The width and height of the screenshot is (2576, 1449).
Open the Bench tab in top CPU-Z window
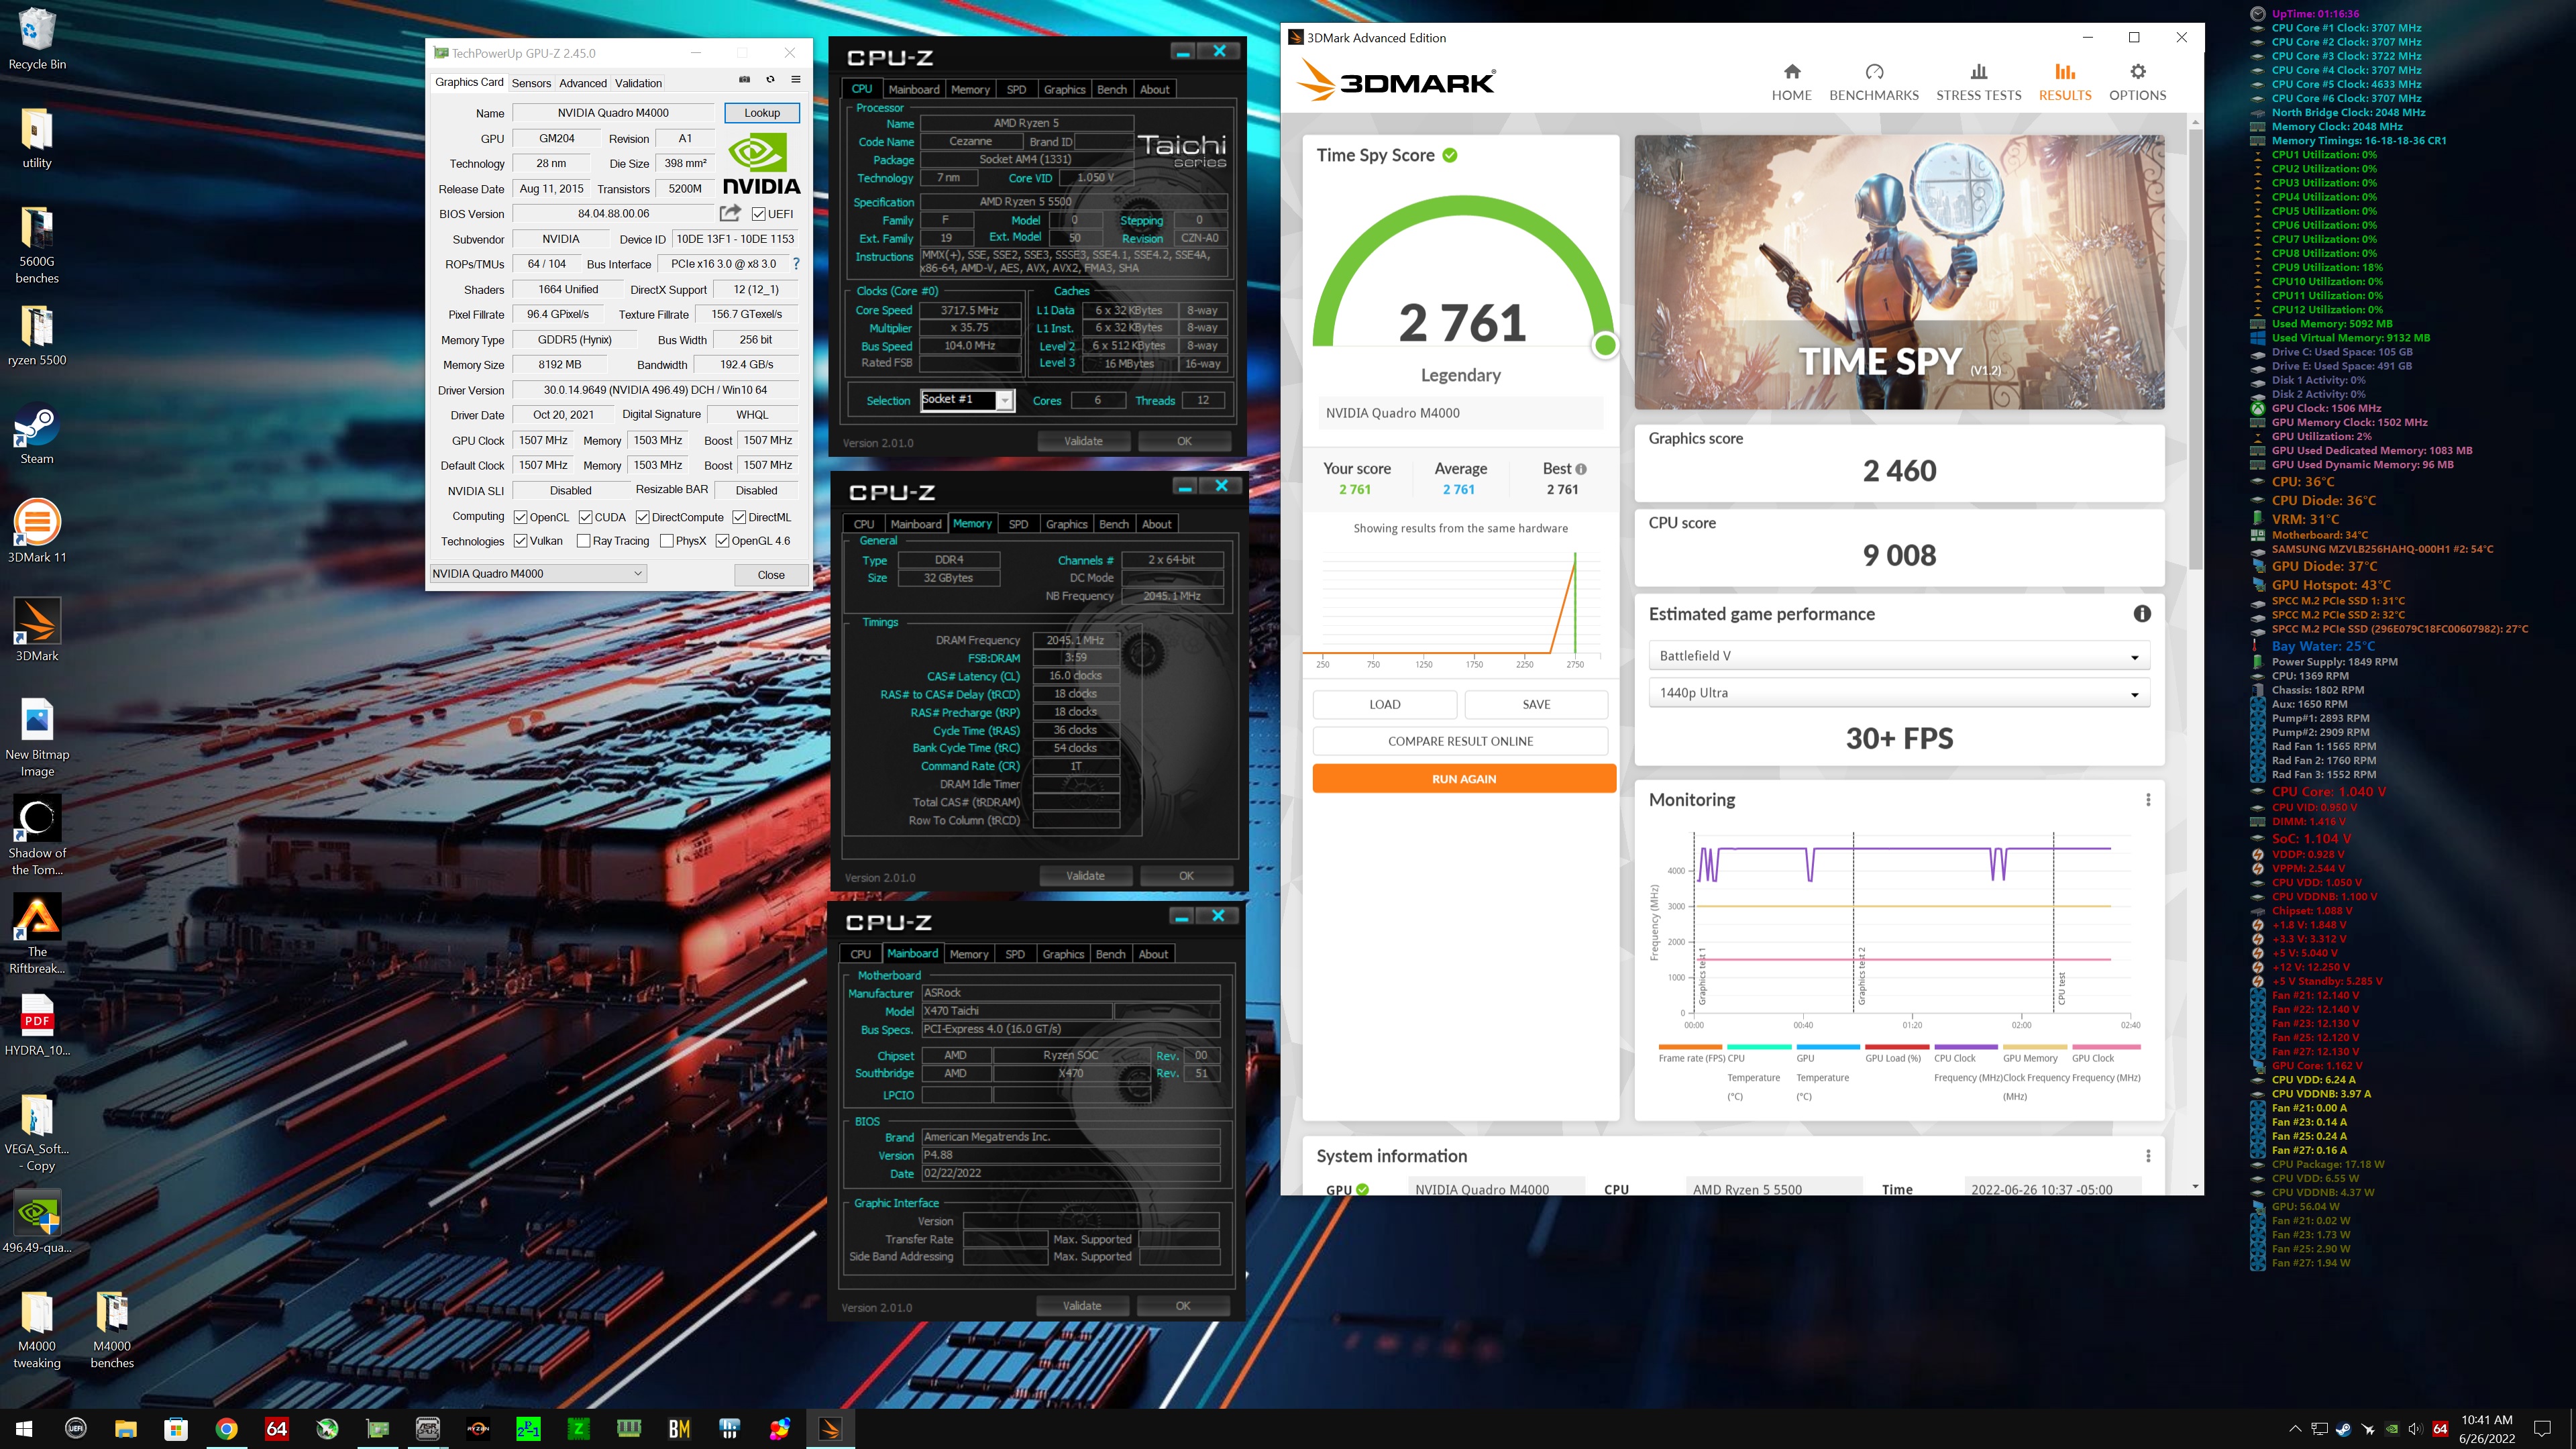(x=1112, y=89)
